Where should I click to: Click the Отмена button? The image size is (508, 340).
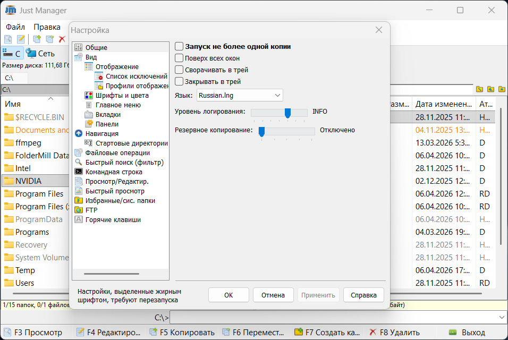tap(273, 295)
